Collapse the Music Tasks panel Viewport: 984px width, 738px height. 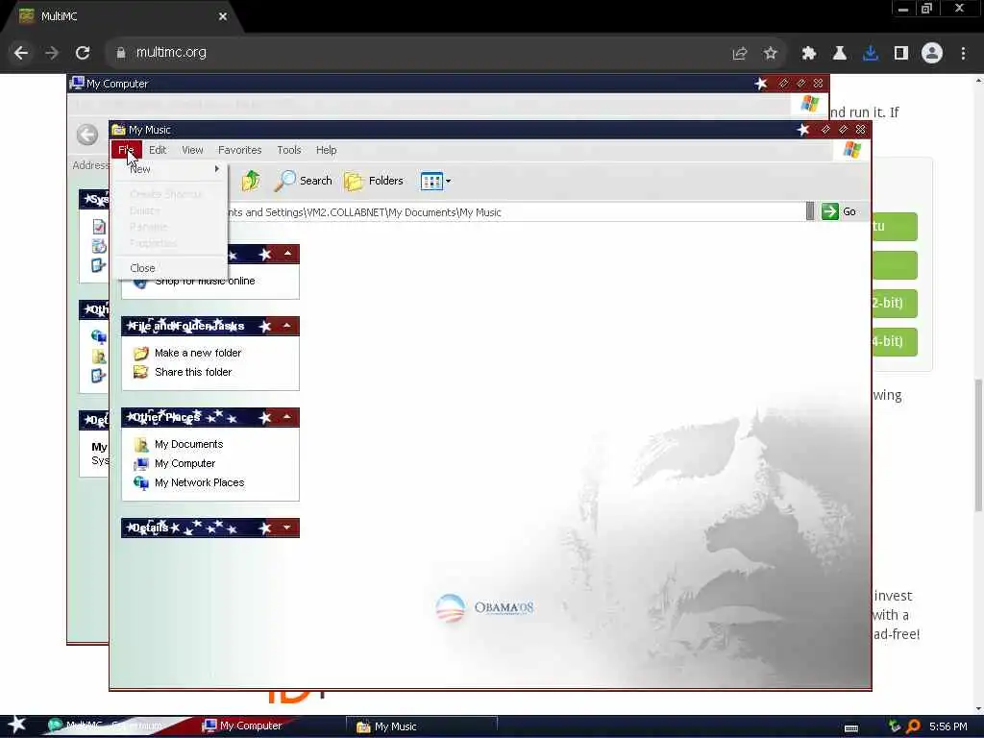pyautogui.click(x=287, y=254)
